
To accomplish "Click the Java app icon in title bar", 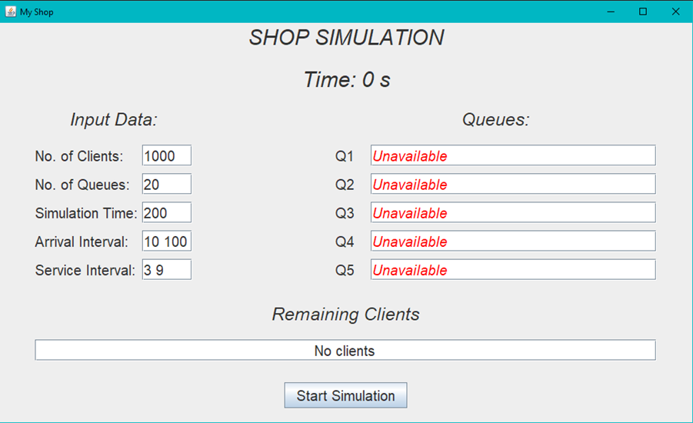I will tap(11, 12).
